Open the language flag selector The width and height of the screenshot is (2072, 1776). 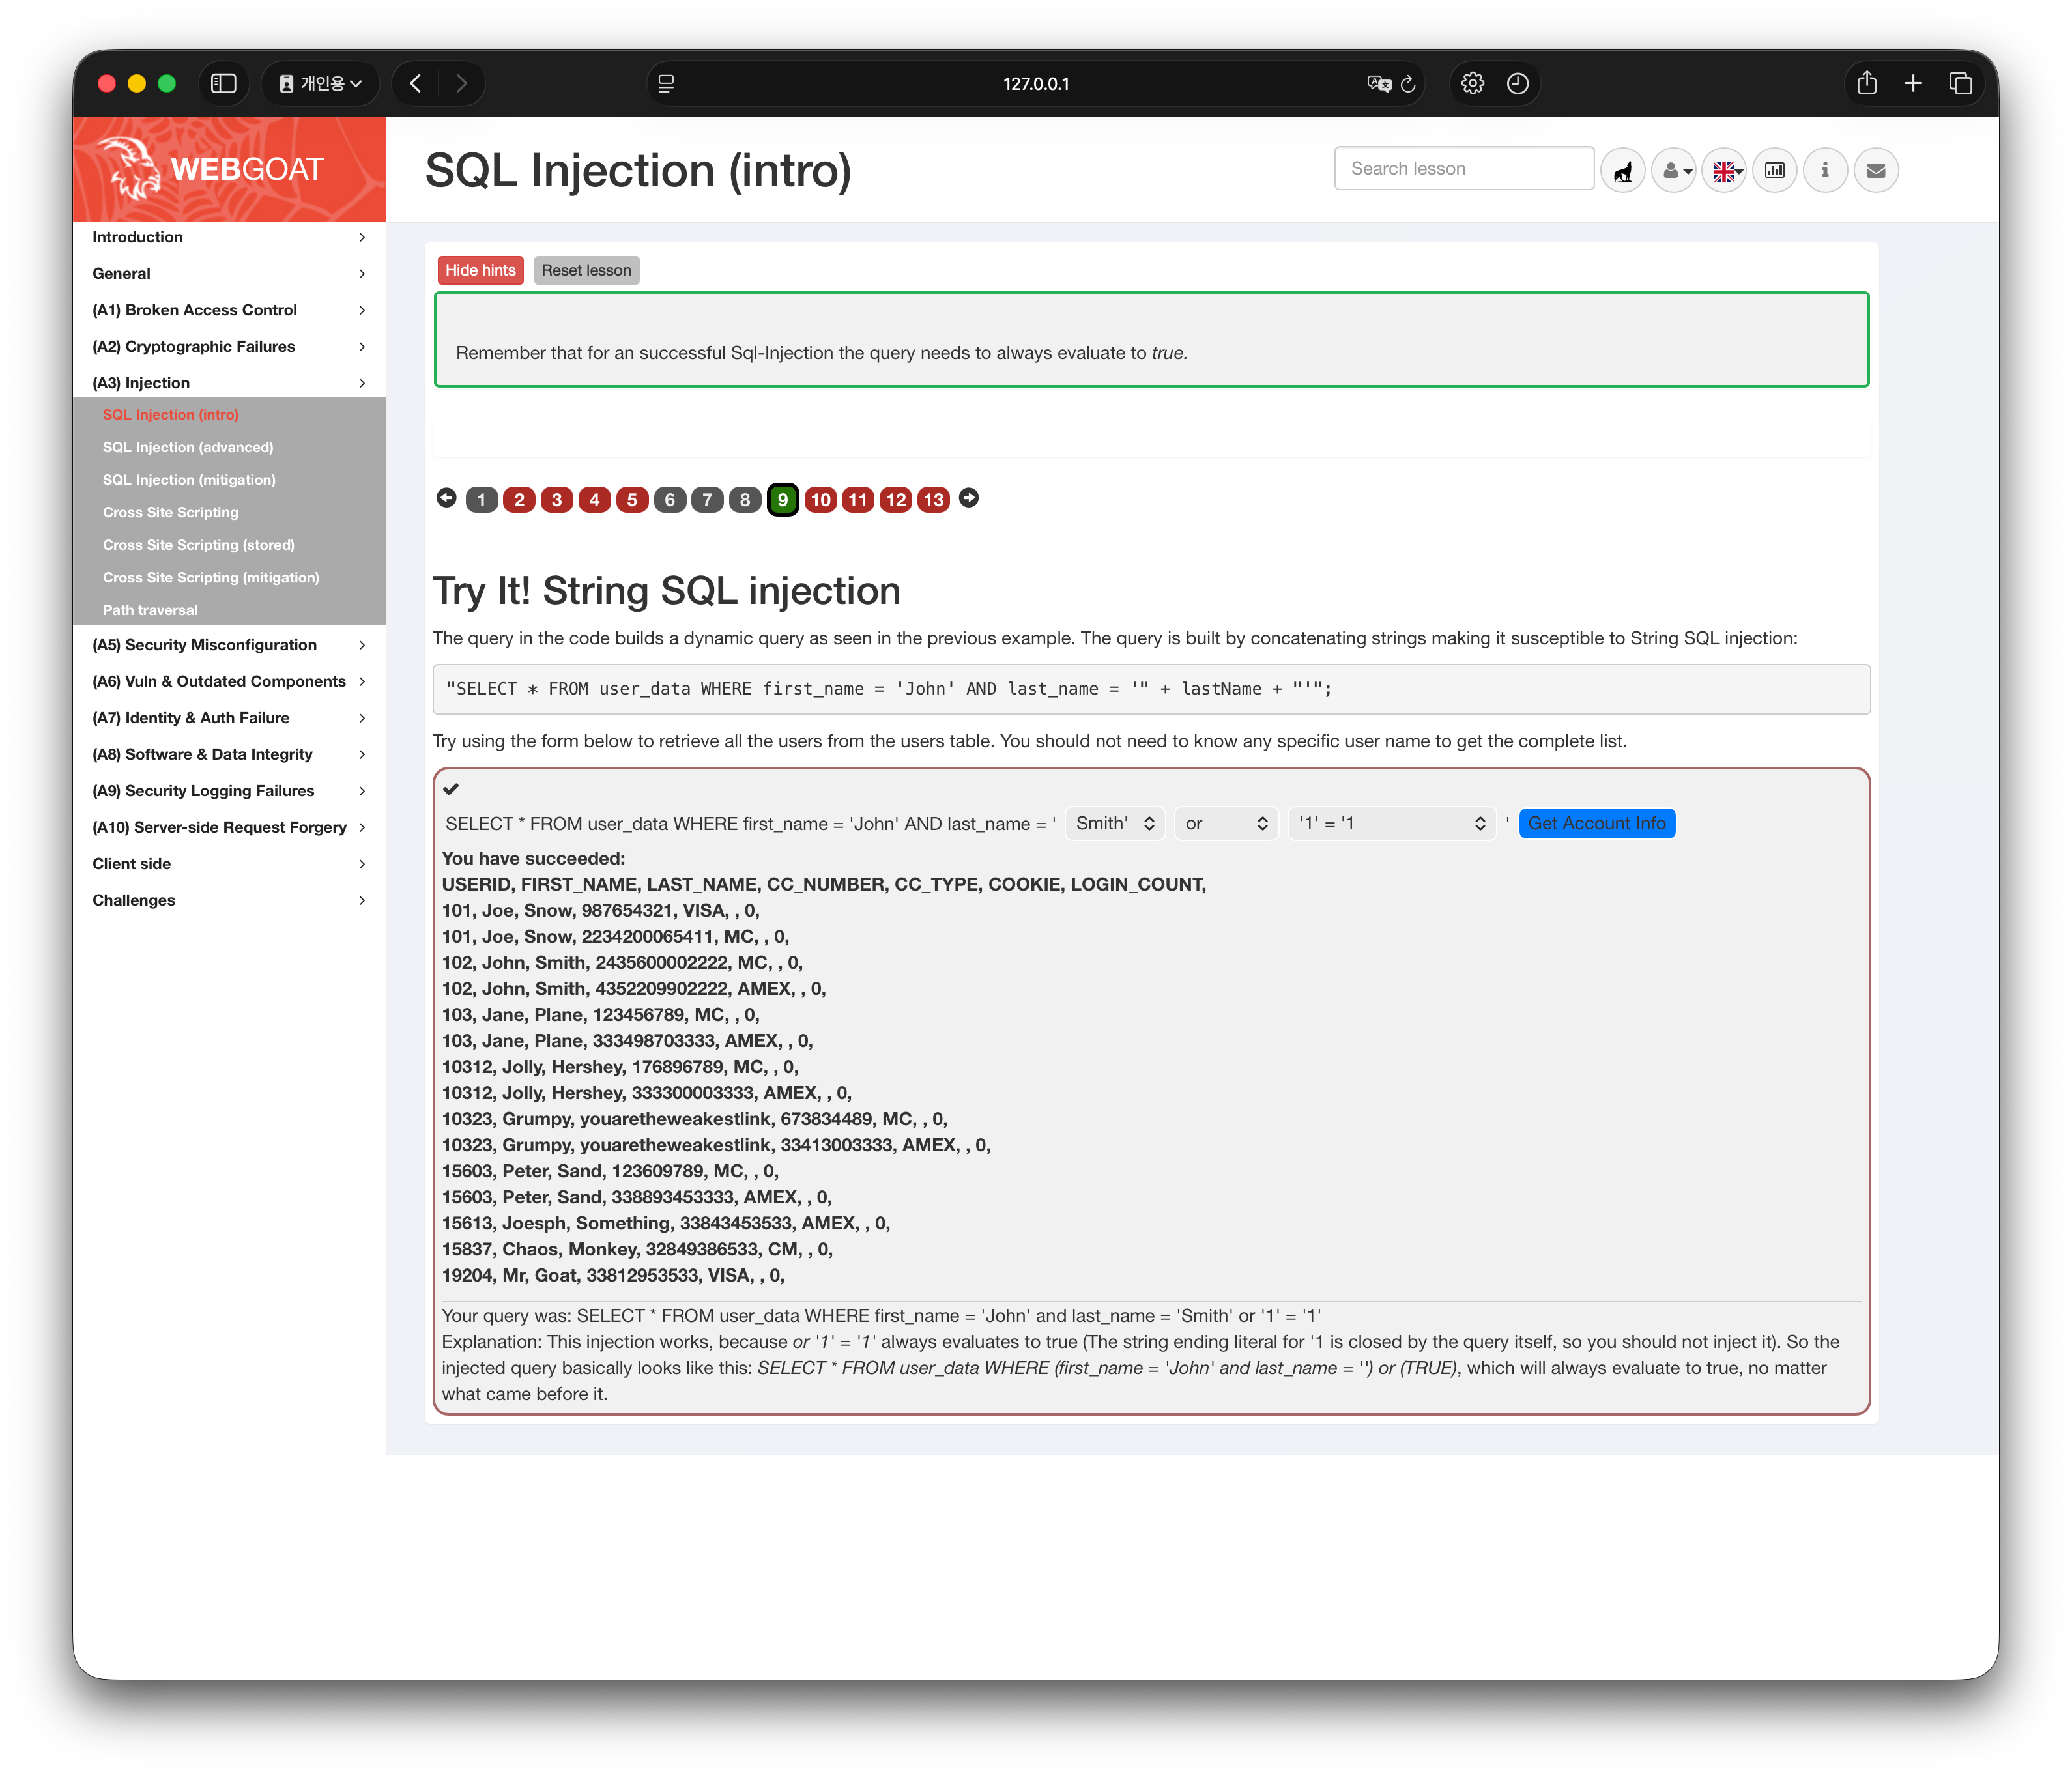click(1724, 170)
